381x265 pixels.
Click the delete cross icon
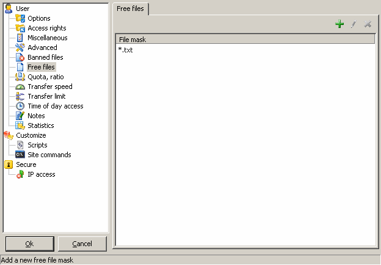pyautogui.click(x=368, y=24)
